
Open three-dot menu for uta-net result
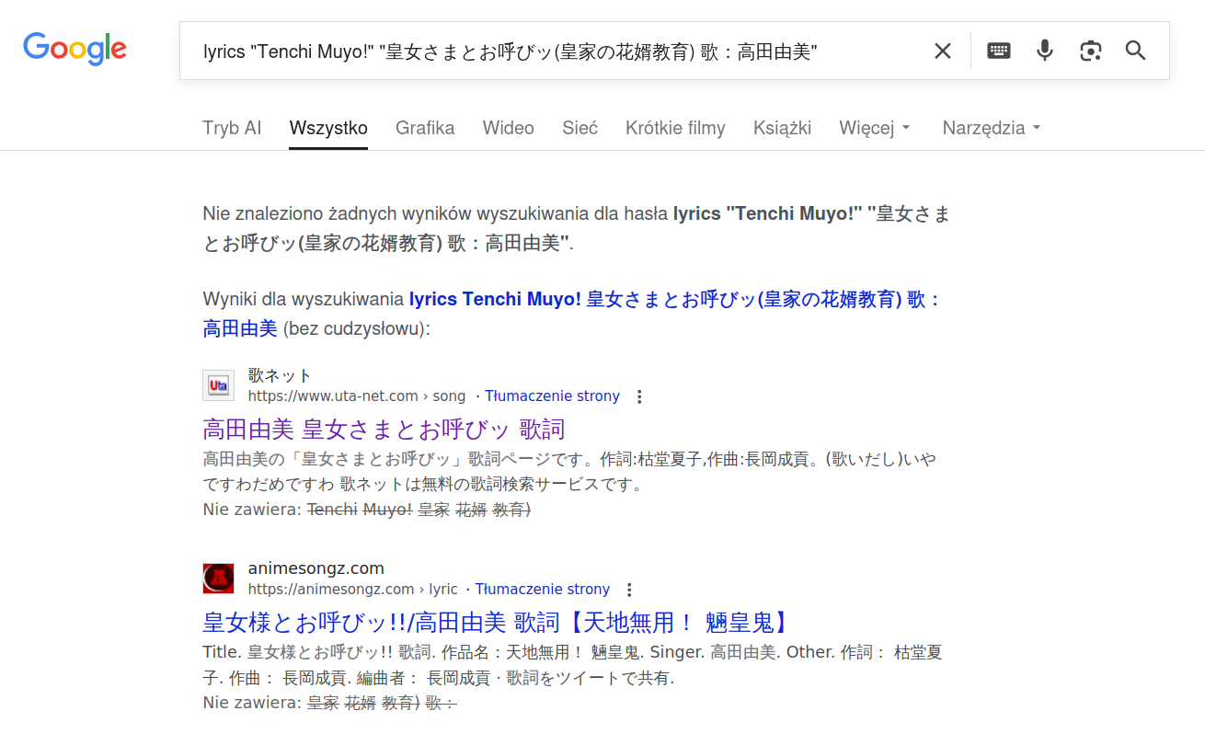pyautogui.click(x=639, y=396)
